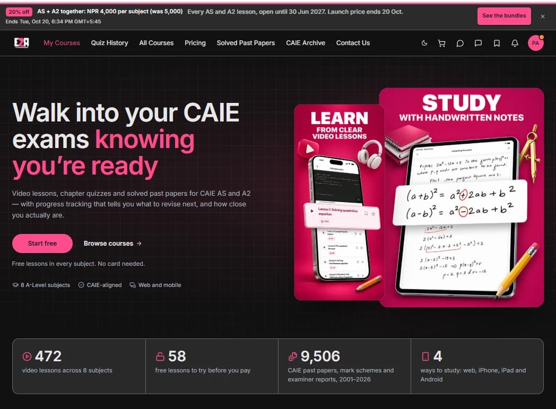This screenshot has width=556, height=409.
Task: Open saved bookmarks icon
Action: (497, 43)
